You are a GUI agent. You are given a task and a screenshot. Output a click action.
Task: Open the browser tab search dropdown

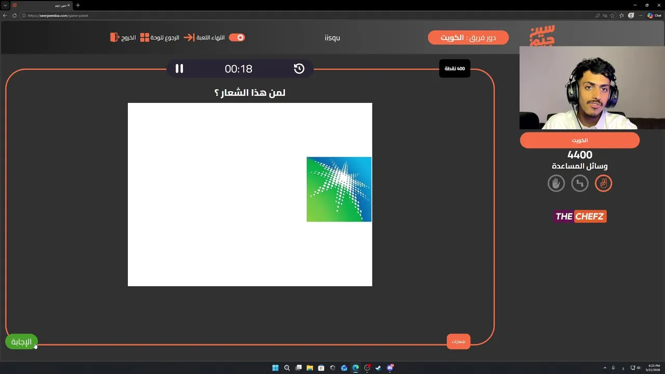[5, 5]
